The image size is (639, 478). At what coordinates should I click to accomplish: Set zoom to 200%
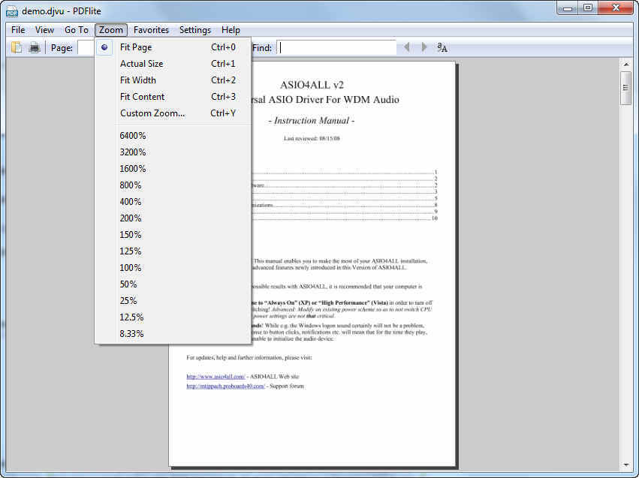(173, 218)
